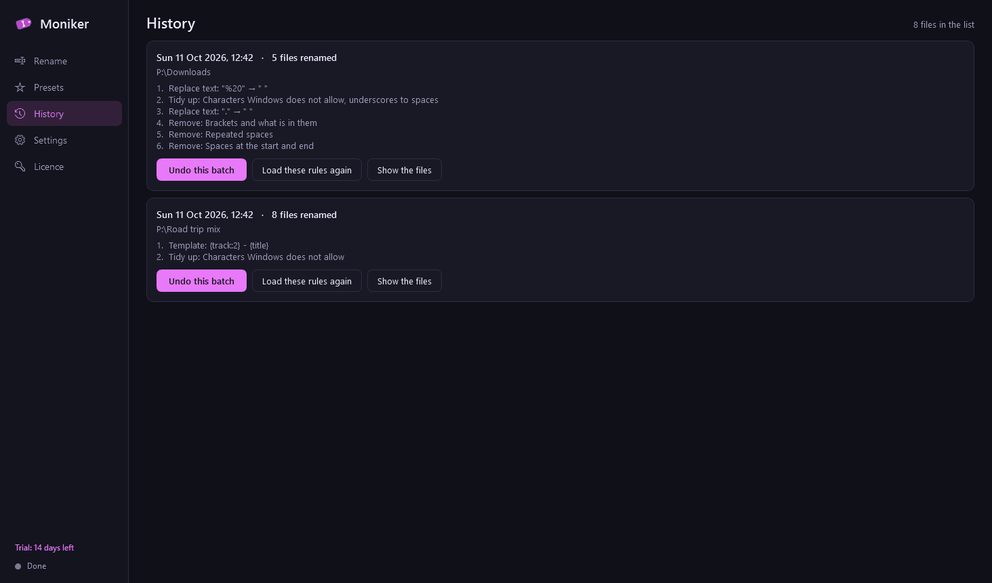Click the History page heading
Viewport: 992px width, 583px height.
click(171, 24)
